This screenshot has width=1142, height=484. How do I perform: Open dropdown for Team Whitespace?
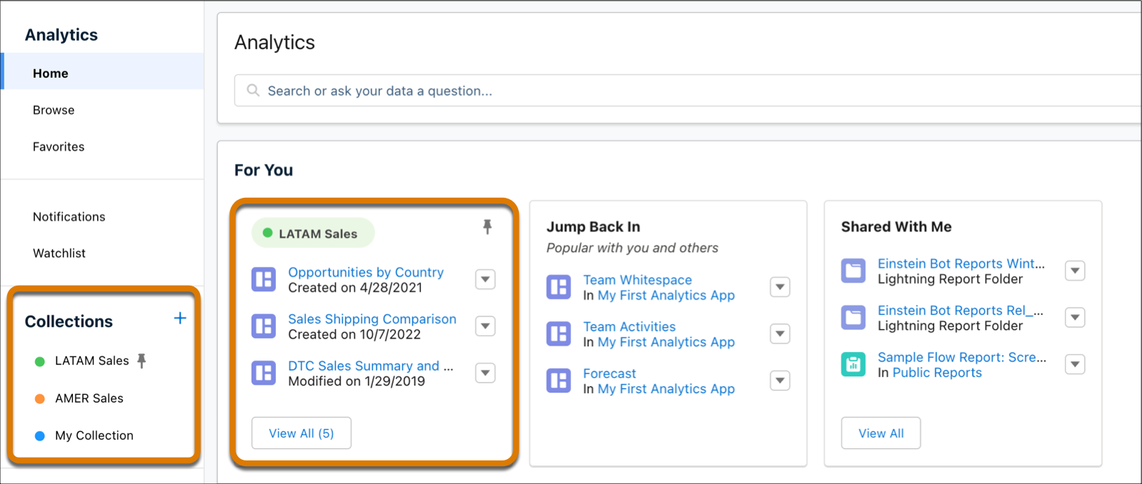[x=780, y=287]
